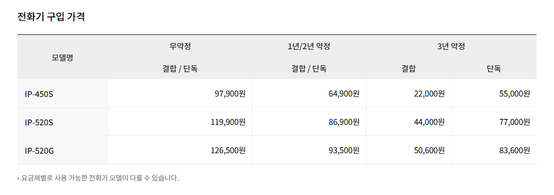Image resolution: width=554 pixels, height=195 pixels.
Task: Click the 3년 약정 header
Action: point(451,46)
